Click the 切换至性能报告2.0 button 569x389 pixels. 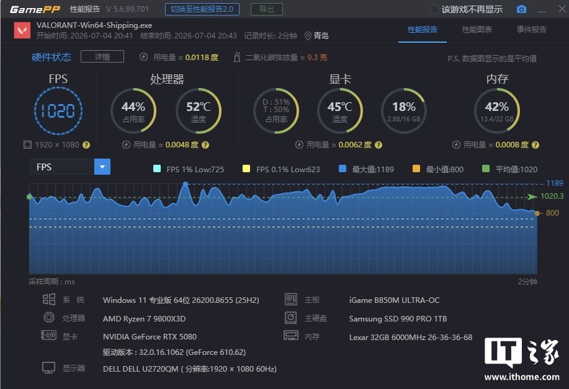pyautogui.click(x=202, y=9)
